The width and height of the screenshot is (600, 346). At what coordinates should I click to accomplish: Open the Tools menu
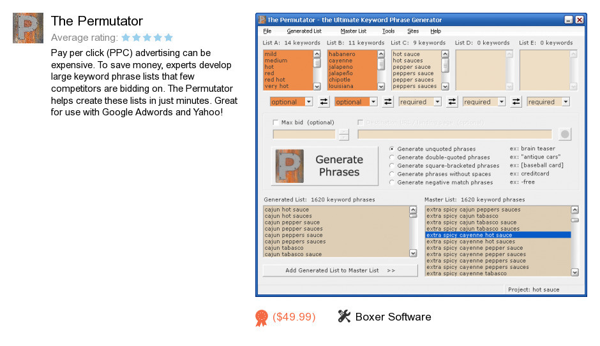388,31
